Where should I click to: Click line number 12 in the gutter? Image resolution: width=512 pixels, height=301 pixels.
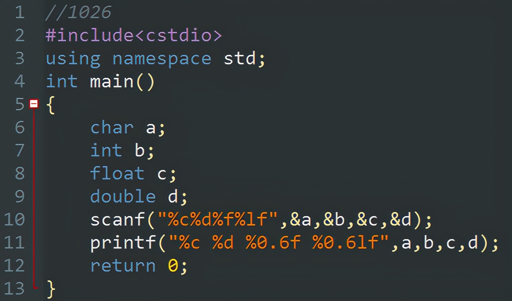[14, 266]
